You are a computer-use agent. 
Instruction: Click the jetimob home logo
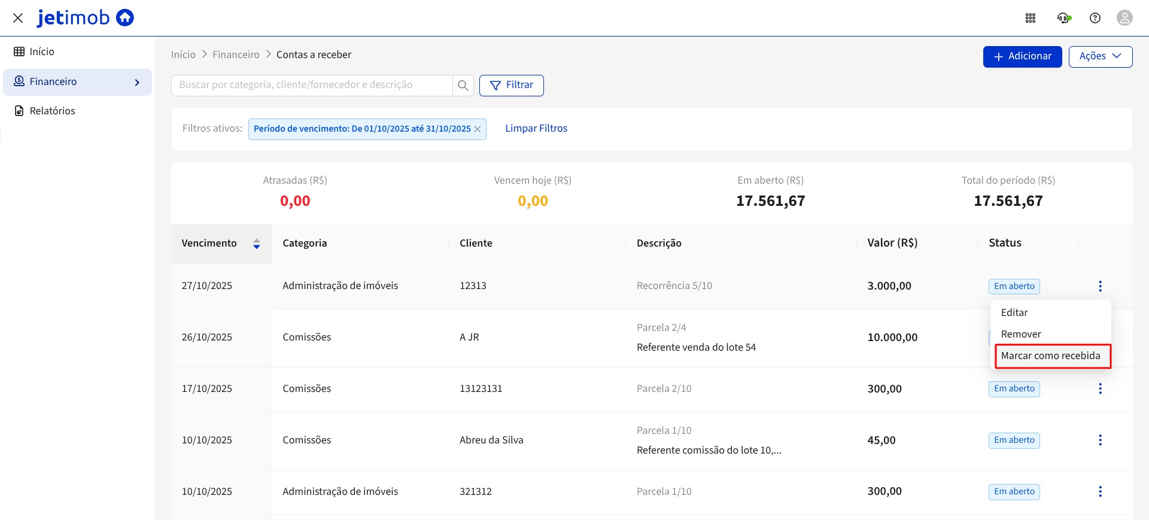[86, 18]
